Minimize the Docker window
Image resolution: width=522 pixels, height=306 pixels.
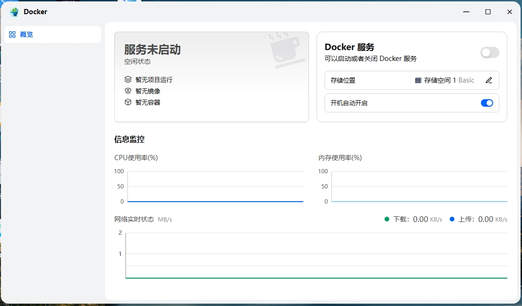pyautogui.click(x=466, y=12)
